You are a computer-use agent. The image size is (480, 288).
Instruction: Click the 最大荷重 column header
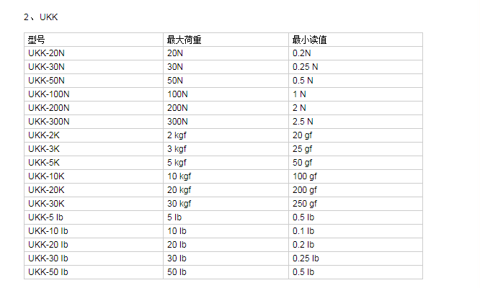(x=184, y=40)
